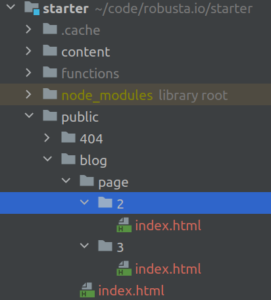The image size is (271, 300).
Task: Collapse folder 3 chevron
Action: [x=84, y=245]
